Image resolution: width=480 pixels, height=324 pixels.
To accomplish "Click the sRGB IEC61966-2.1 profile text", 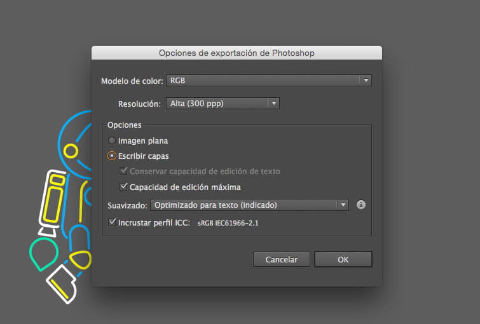I will click(228, 224).
